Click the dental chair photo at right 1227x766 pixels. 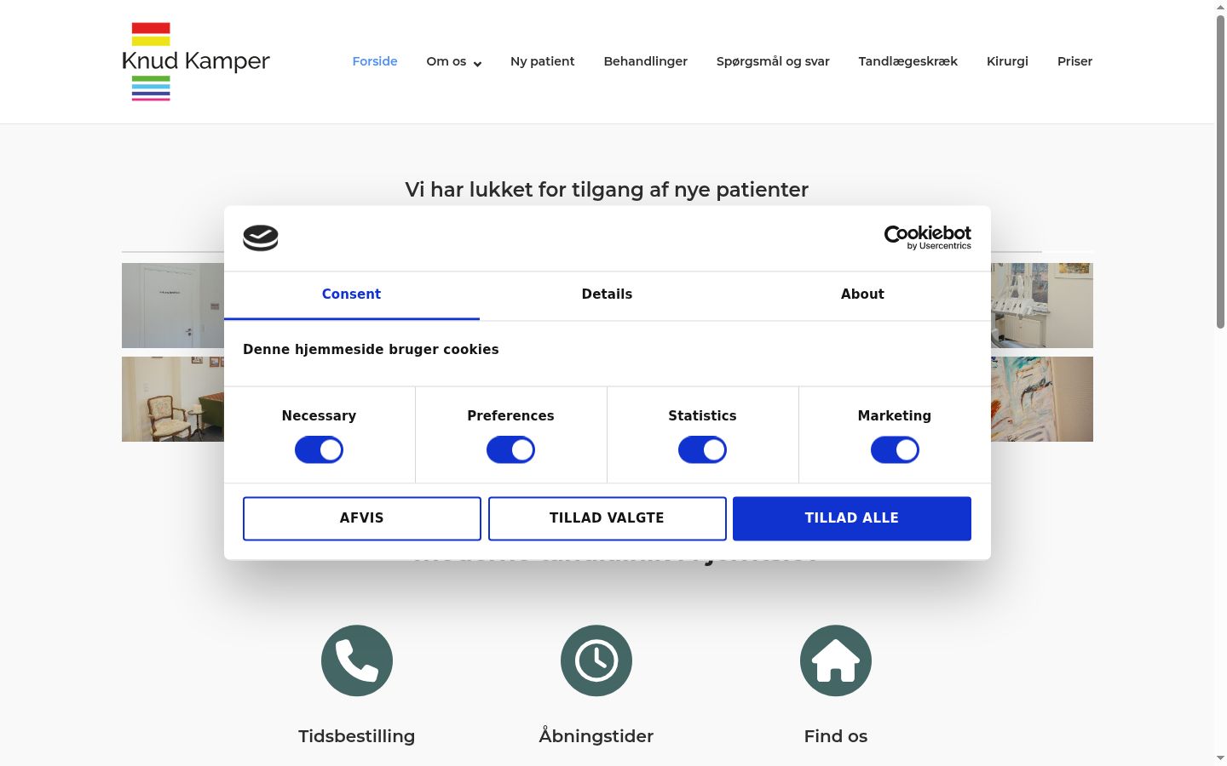pos(1042,306)
